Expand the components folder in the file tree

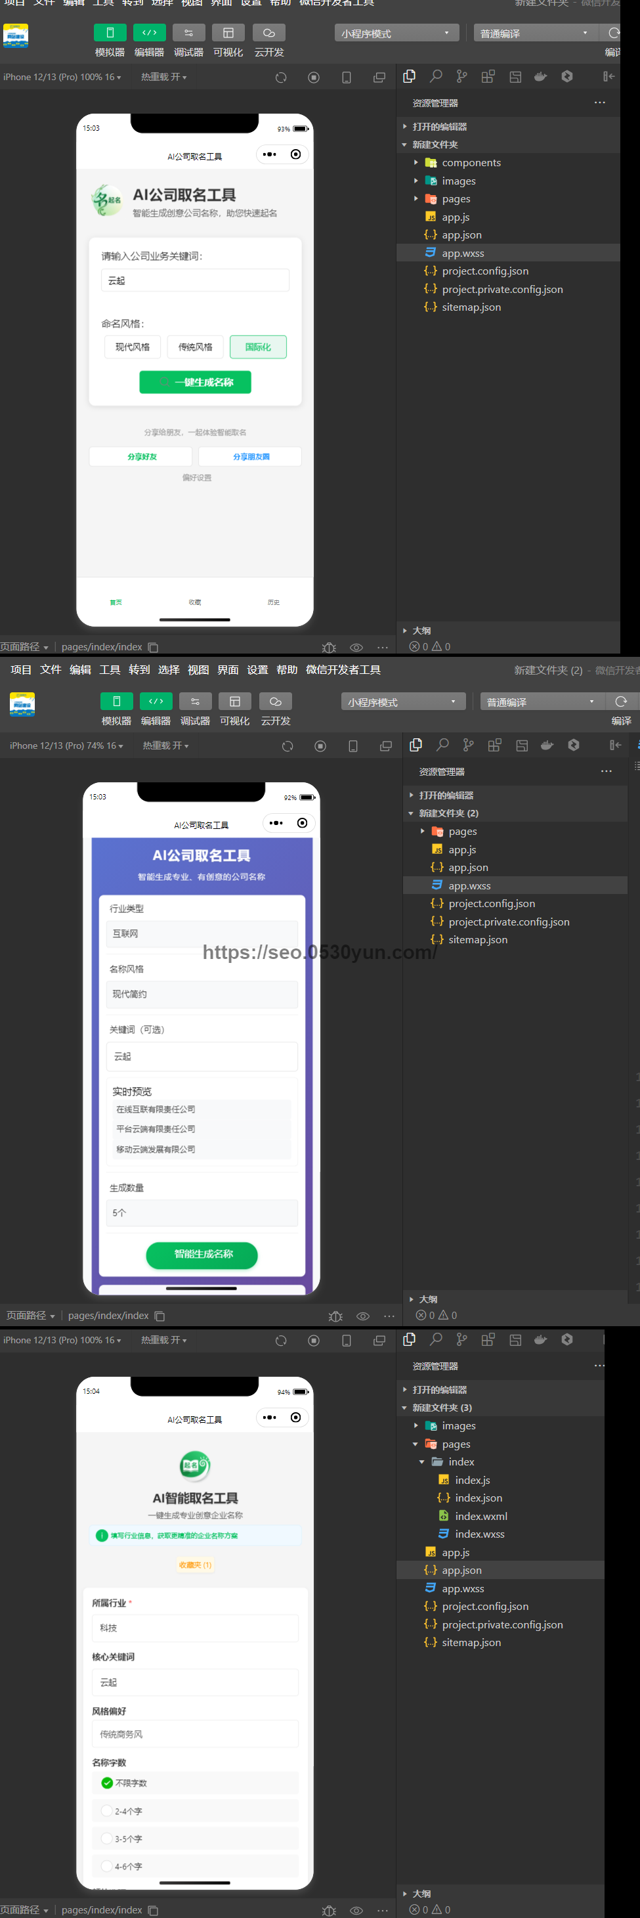pos(416,162)
